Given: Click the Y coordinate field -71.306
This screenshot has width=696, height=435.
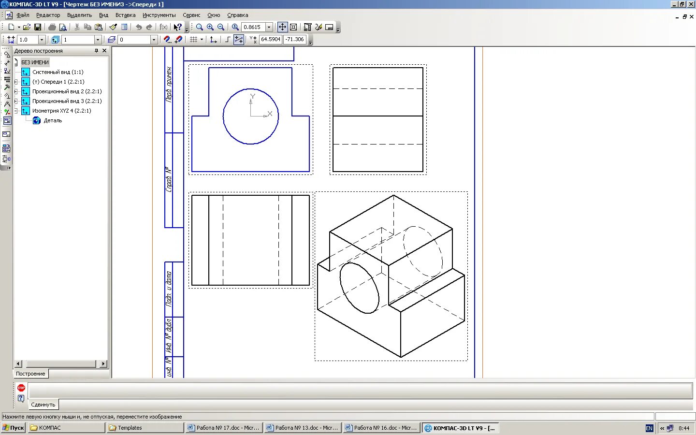Looking at the screenshot, I should click(x=295, y=40).
